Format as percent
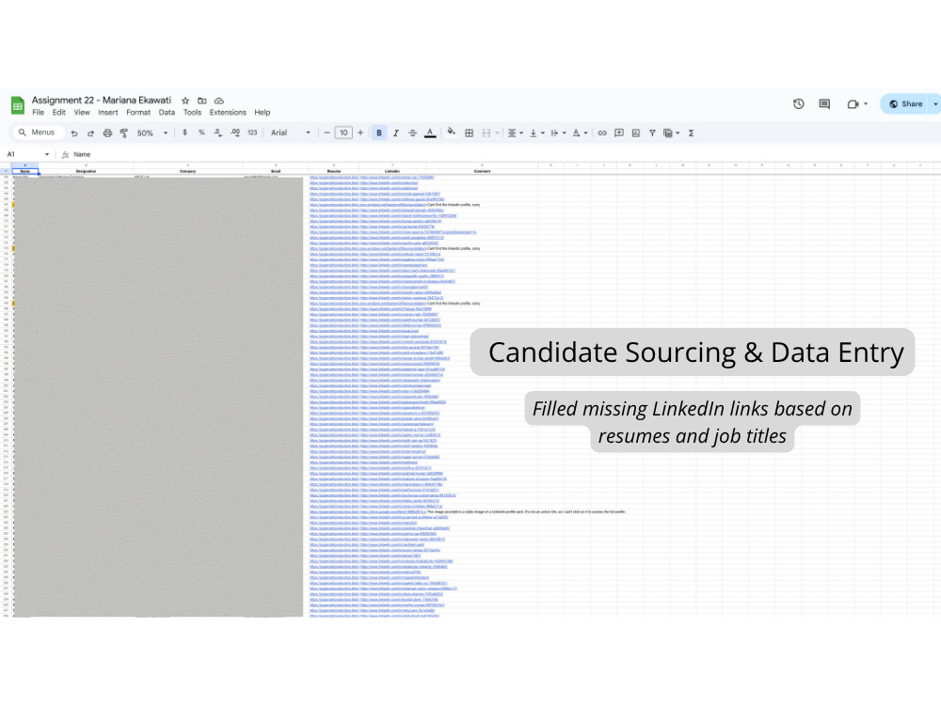The width and height of the screenshot is (941, 705). coord(201,133)
